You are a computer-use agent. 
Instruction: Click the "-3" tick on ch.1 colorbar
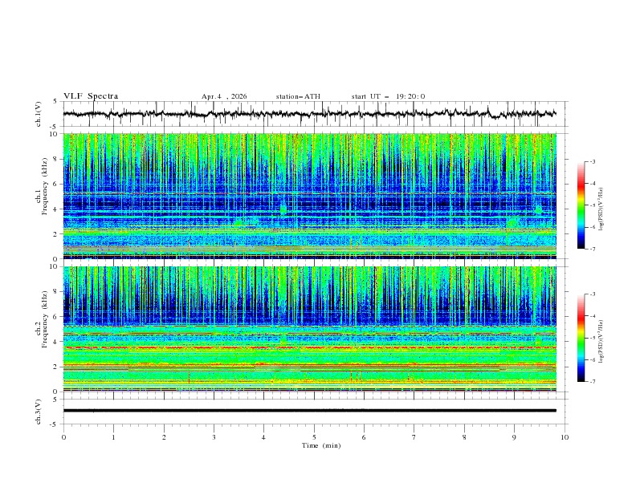[592, 161]
